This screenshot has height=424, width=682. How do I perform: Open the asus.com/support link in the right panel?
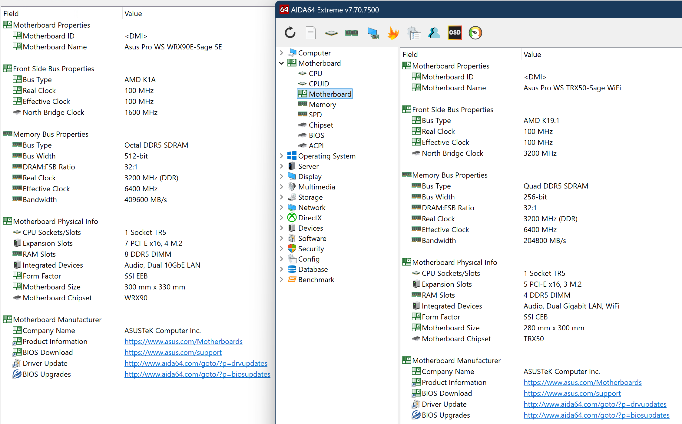572,393
